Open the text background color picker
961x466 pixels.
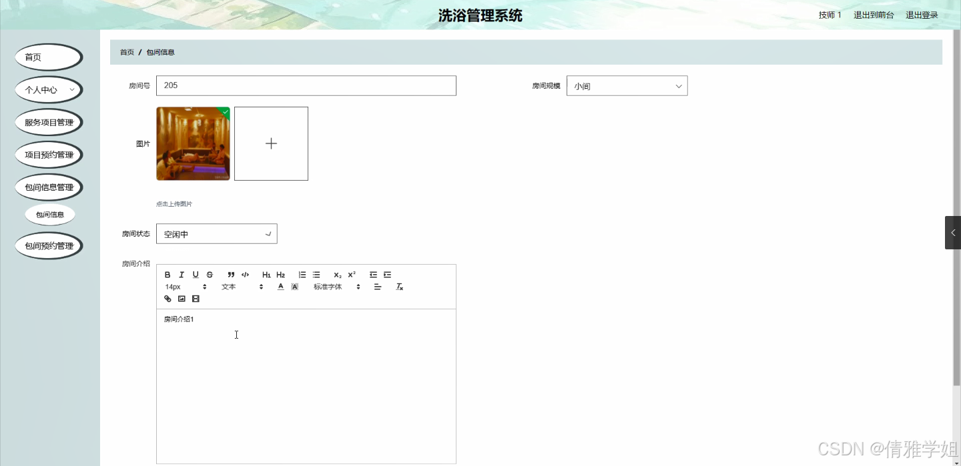[294, 287]
